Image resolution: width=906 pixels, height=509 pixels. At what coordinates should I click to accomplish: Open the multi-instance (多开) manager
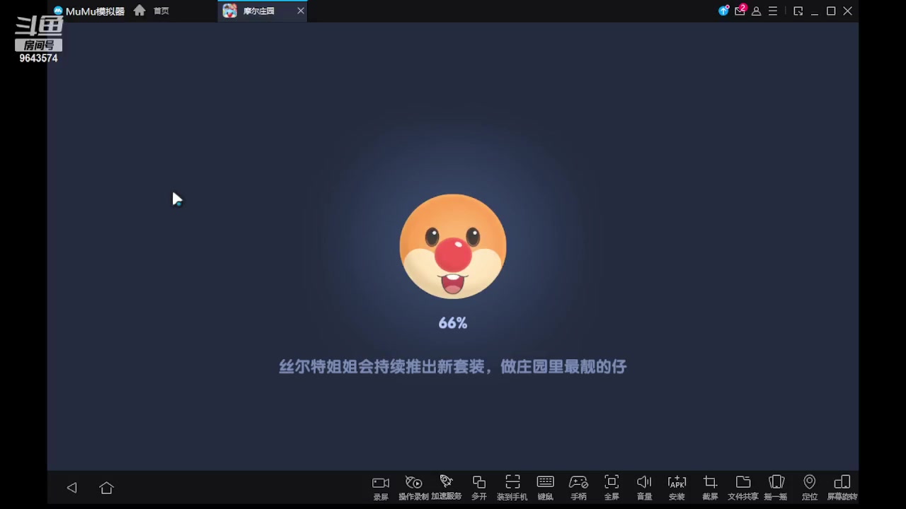479,486
